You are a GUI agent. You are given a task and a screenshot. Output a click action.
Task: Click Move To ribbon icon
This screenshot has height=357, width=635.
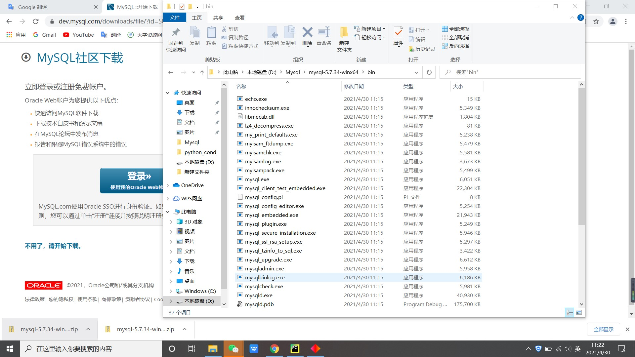tap(272, 36)
